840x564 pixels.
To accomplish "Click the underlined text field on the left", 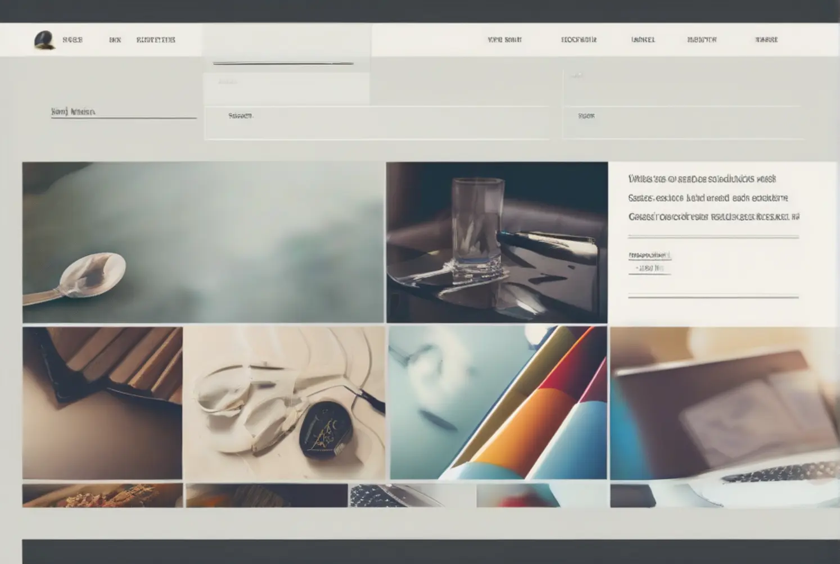I will click(x=123, y=112).
